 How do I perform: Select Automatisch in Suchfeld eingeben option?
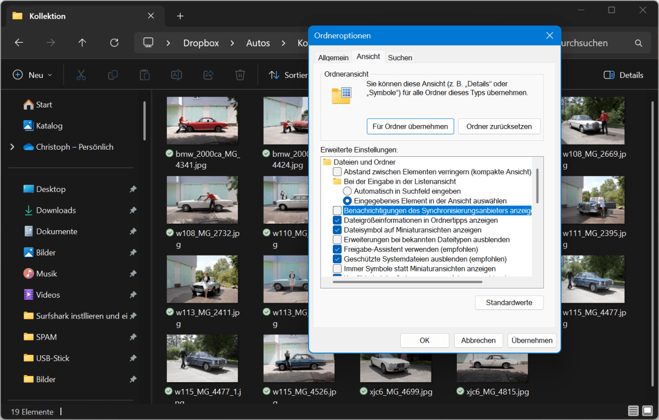(x=347, y=191)
